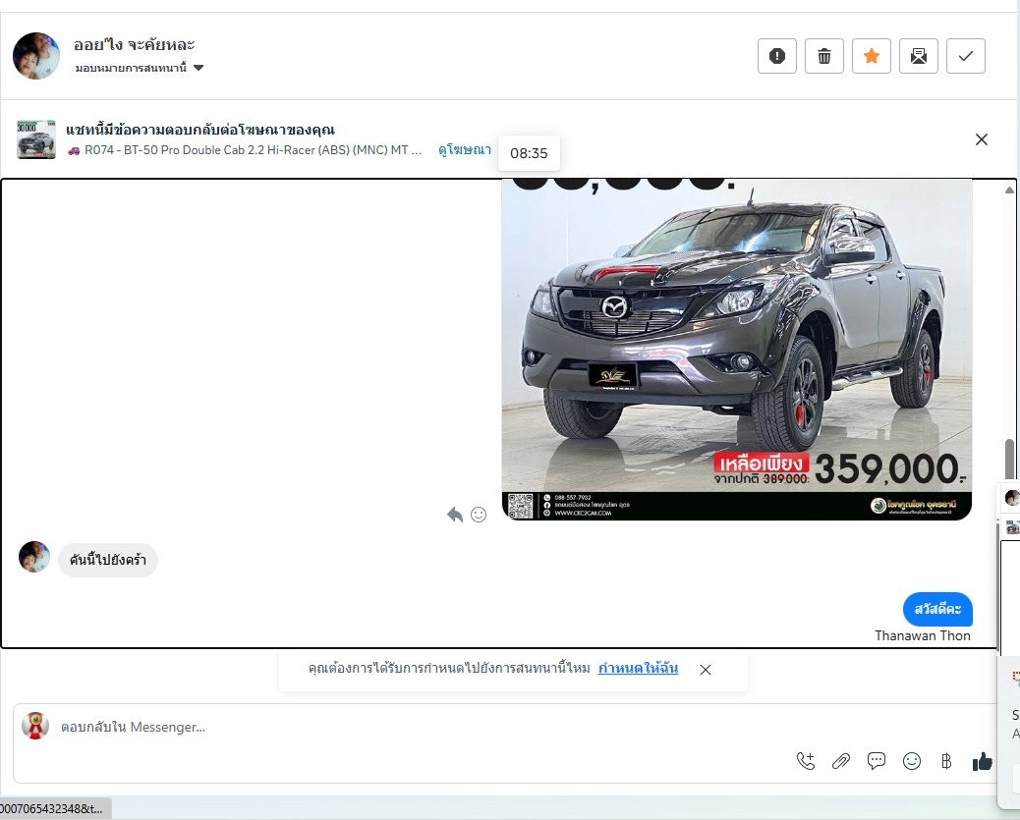Open emoji picker in reply toolbar
This screenshot has width=1020, height=820.
[x=911, y=761]
